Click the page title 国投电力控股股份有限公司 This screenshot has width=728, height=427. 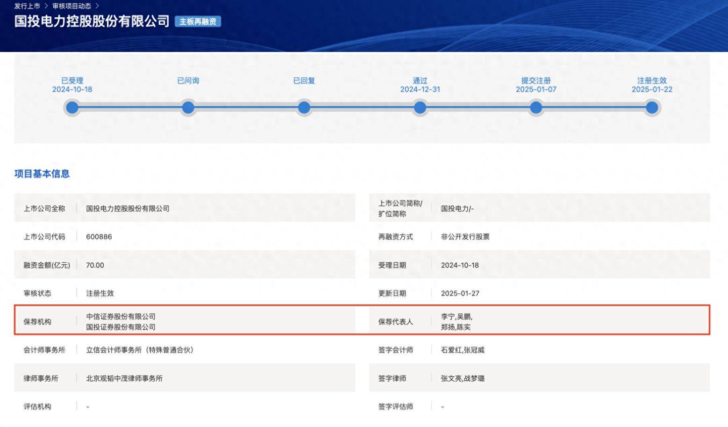[x=92, y=21]
